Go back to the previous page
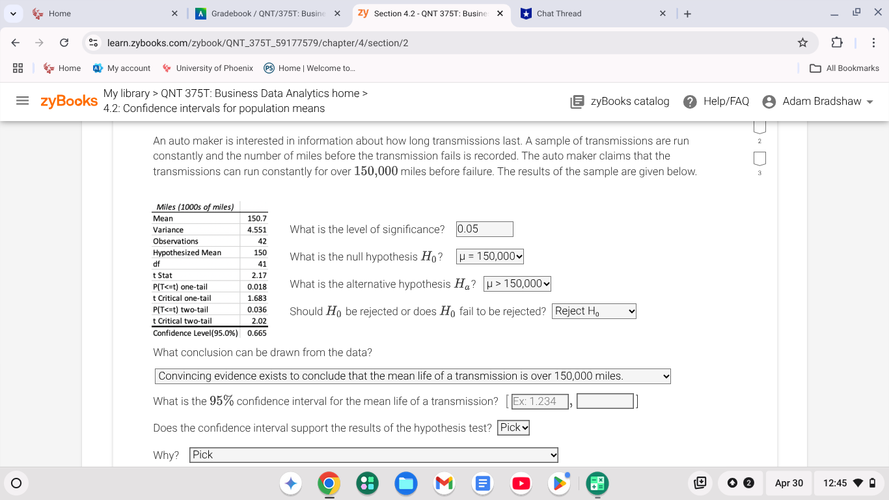 coord(15,42)
